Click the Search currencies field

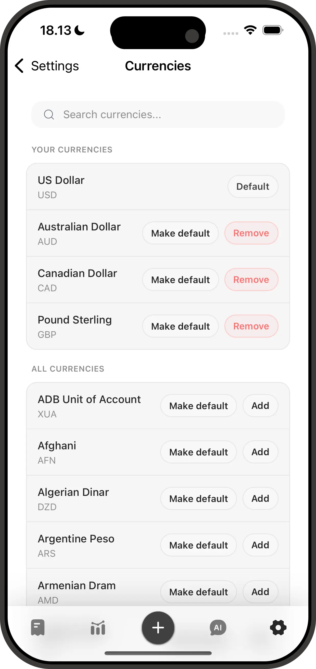coord(166,115)
